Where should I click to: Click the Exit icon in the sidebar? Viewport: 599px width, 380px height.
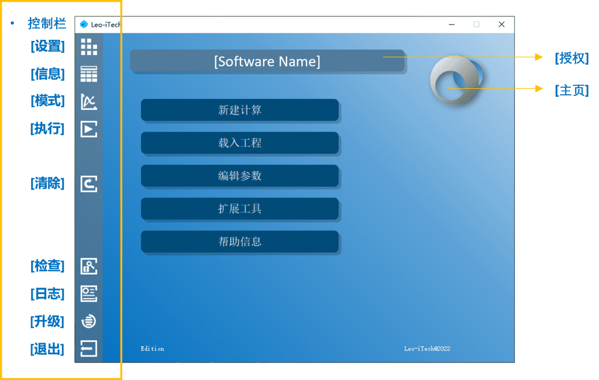click(x=89, y=348)
